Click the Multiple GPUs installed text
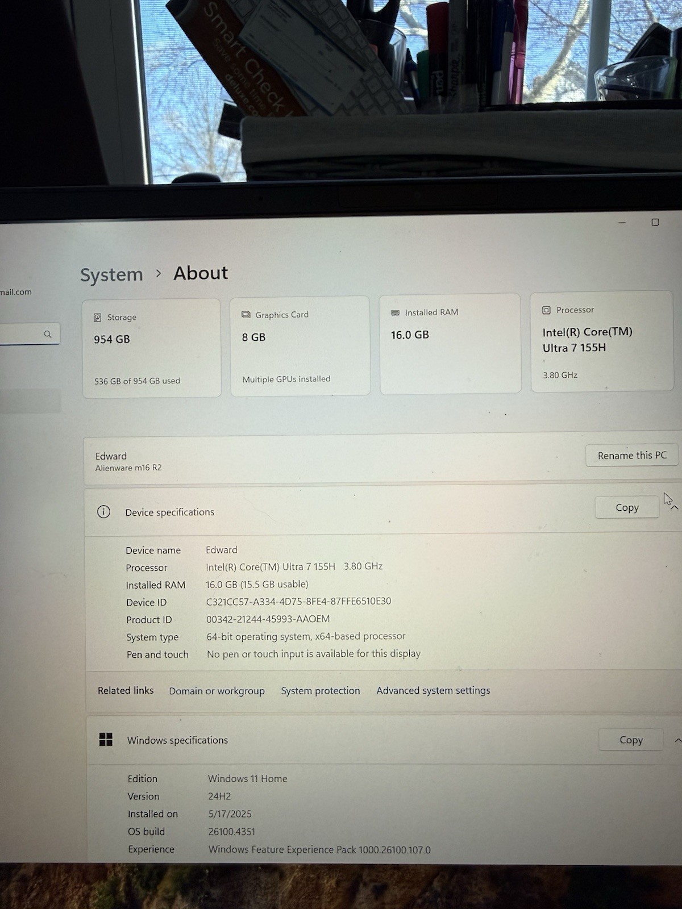This screenshot has width=682, height=909. point(286,379)
